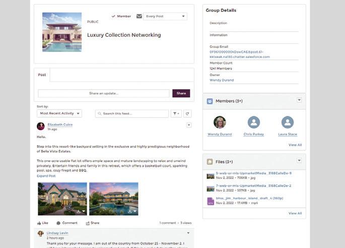
Task: Click Elizabeth Culco's avatar
Action: click(41, 127)
